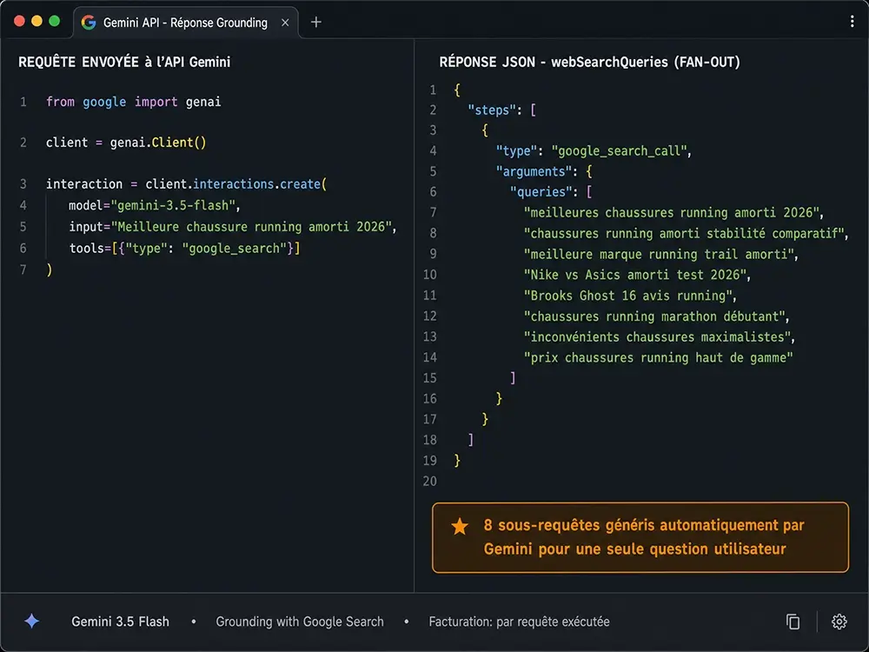Screen dimensions: 869x652
Task: Open settings via the gear icon
Action: [x=839, y=622]
